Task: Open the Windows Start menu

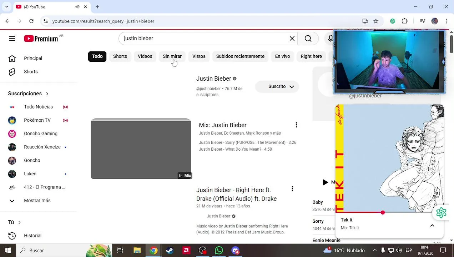Action: [8, 250]
